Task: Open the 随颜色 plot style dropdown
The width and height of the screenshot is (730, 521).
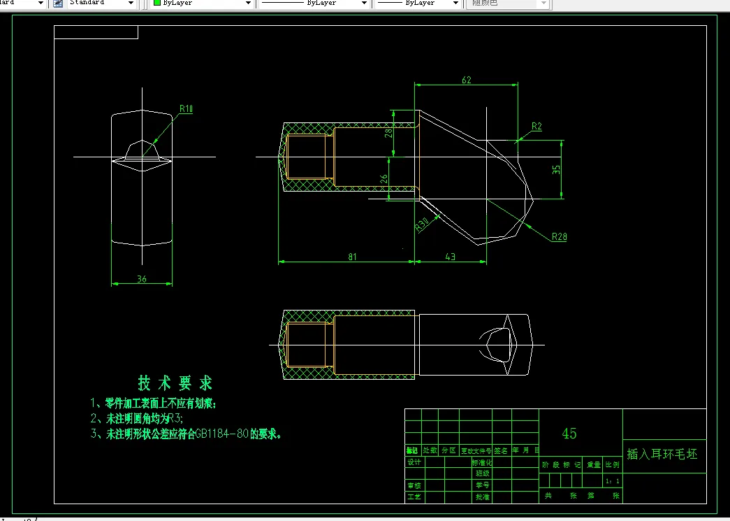Action: click(543, 3)
